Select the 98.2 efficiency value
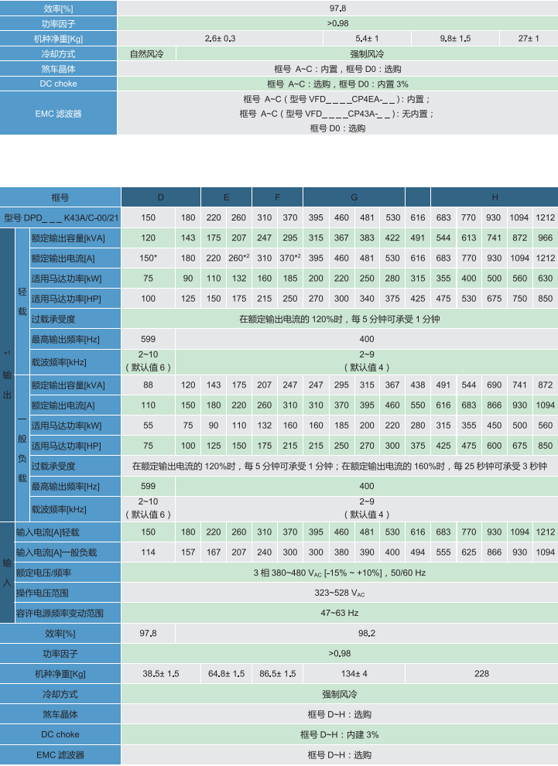The image size is (558, 766). [x=366, y=633]
